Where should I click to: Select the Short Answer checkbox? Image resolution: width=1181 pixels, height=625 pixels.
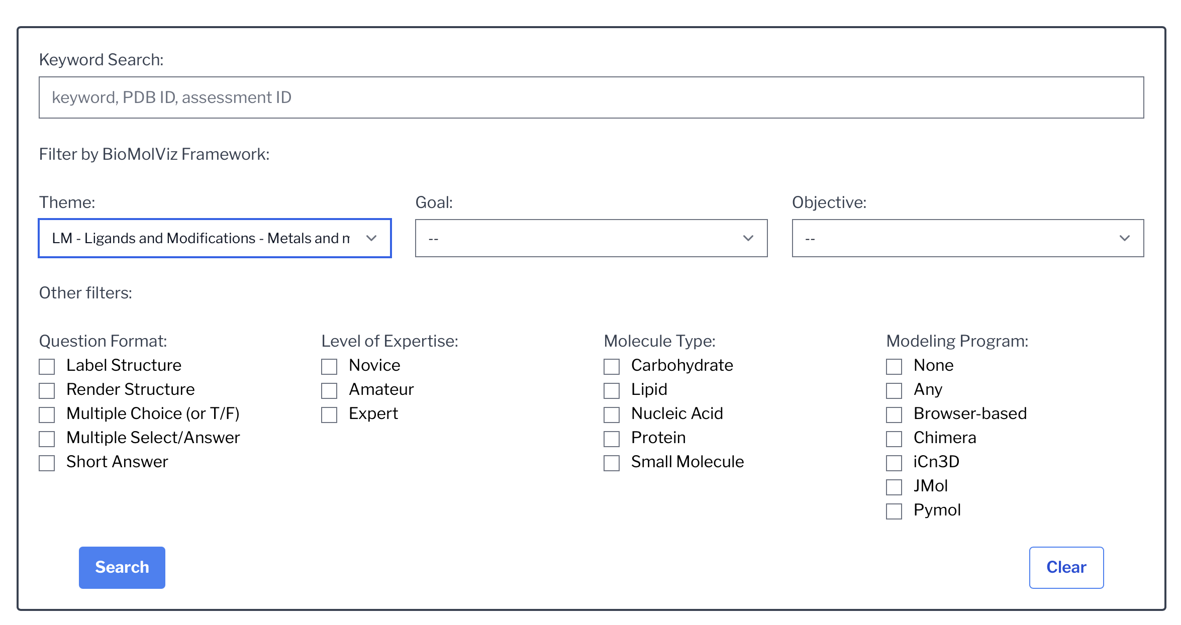click(47, 463)
